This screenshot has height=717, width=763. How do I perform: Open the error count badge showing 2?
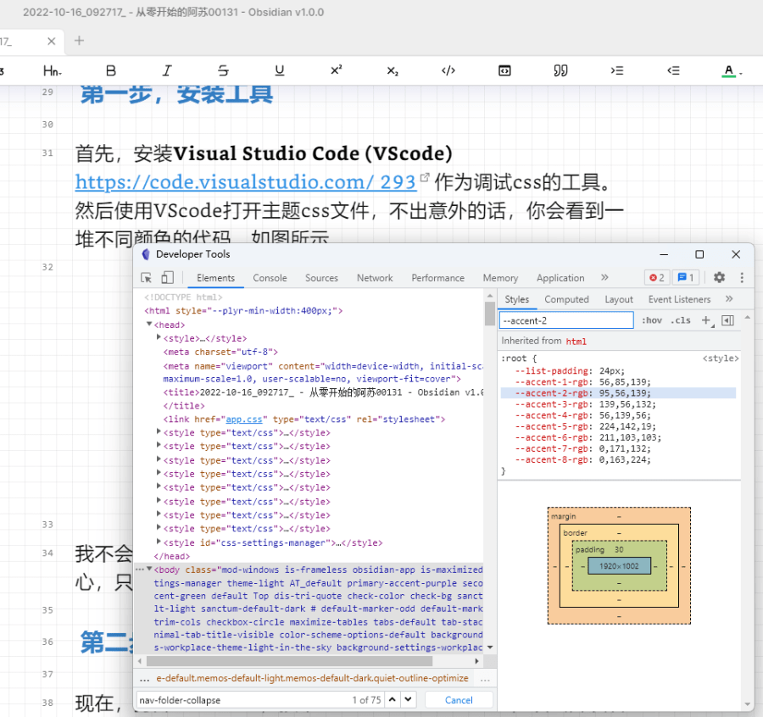657,277
